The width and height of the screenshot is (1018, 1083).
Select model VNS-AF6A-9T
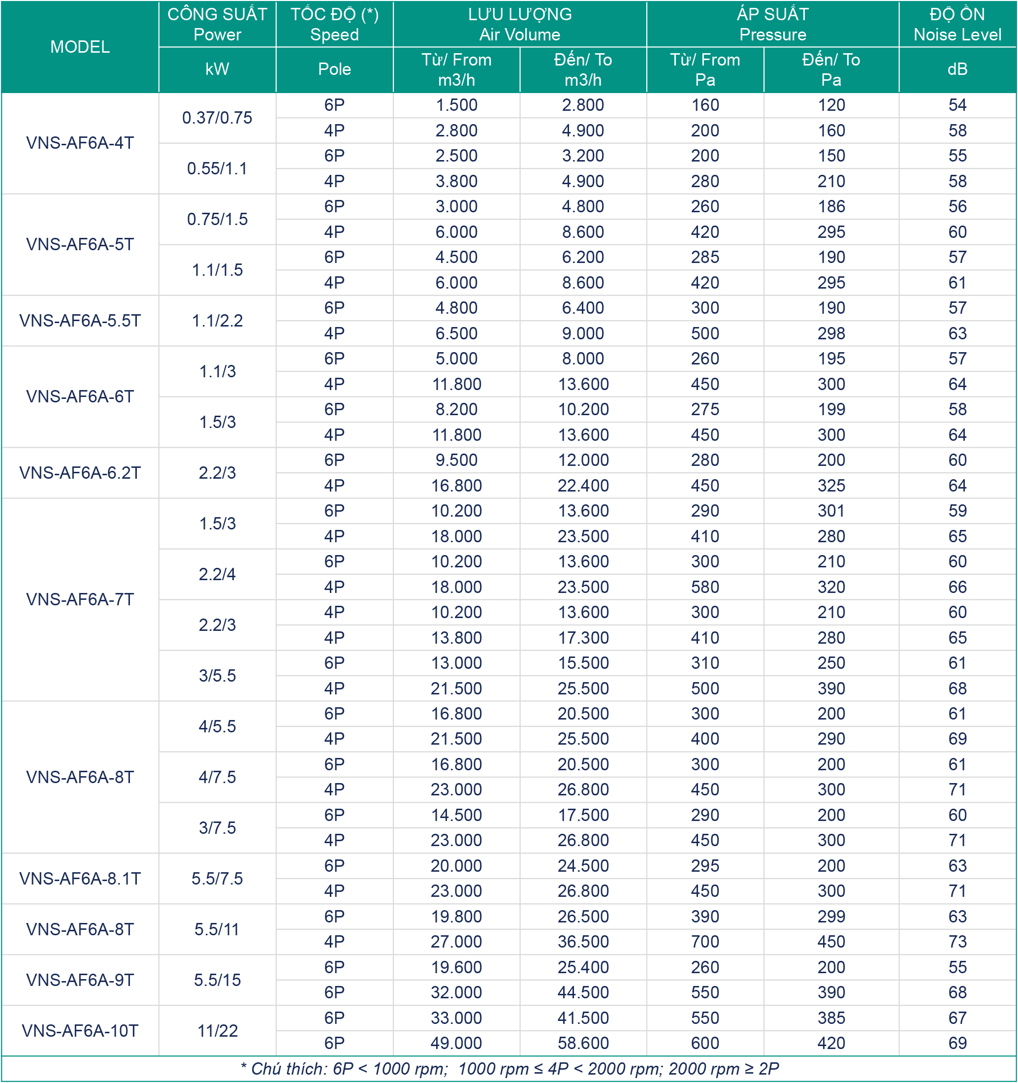tap(80, 980)
